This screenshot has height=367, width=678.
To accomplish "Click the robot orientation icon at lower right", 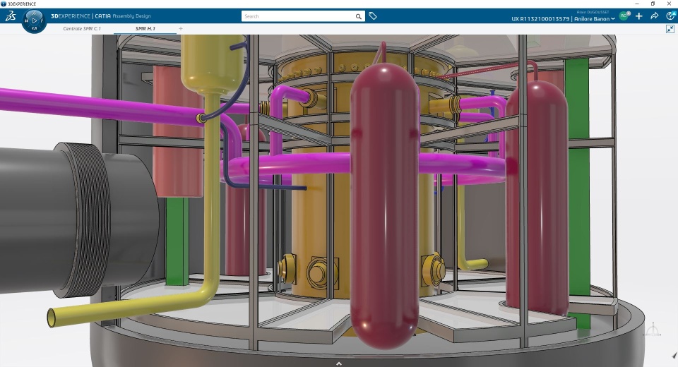I will click(652, 330).
